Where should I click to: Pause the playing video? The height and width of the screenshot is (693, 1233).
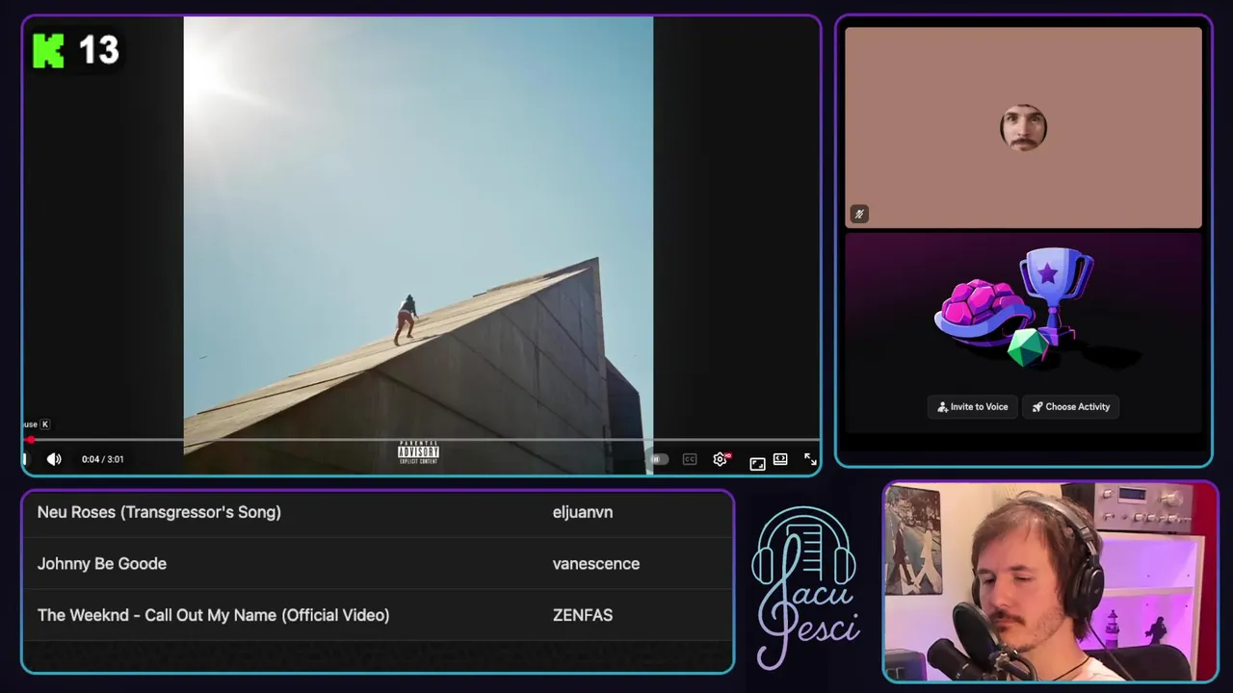point(26,459)
